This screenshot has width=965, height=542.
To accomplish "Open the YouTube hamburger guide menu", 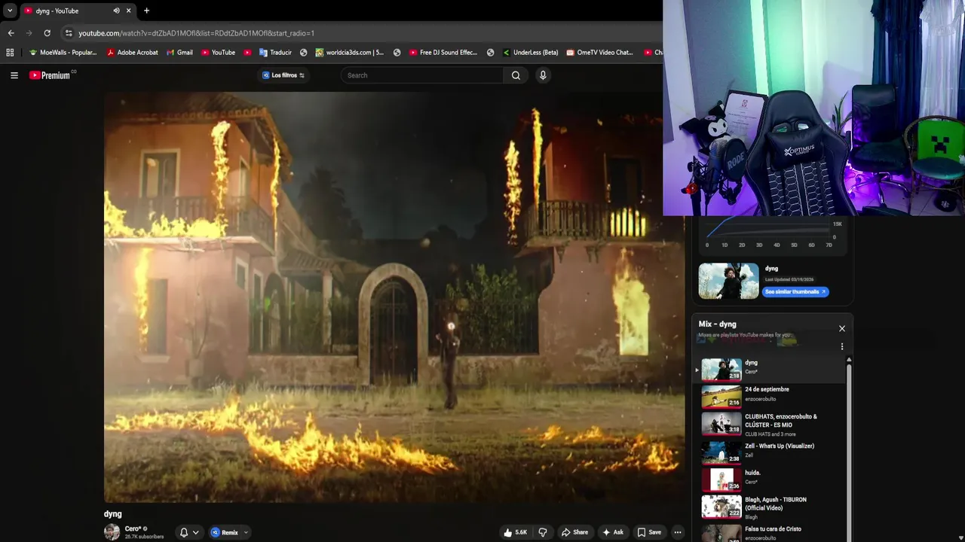I will (14, 75).
